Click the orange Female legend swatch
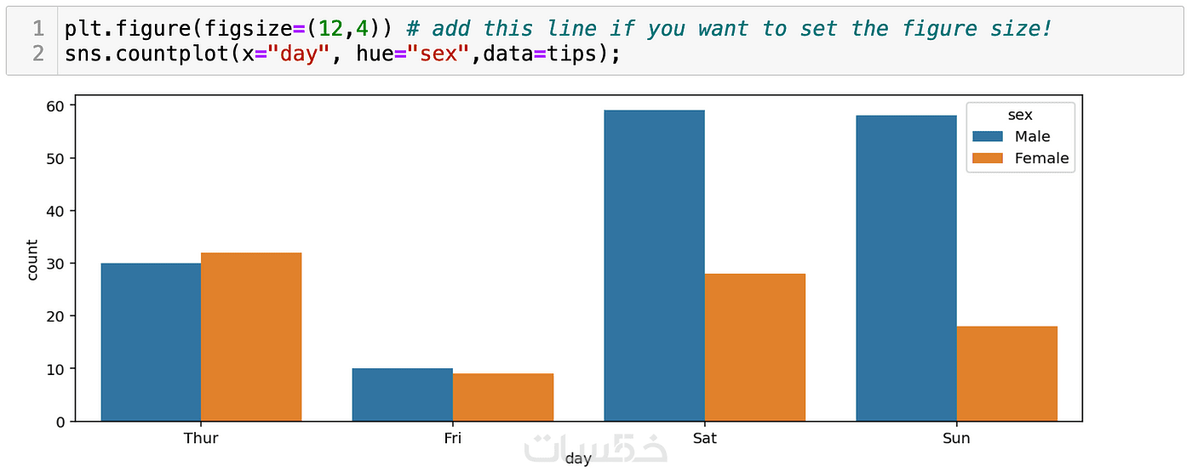The image size is (1192, 472). (989, 158)
